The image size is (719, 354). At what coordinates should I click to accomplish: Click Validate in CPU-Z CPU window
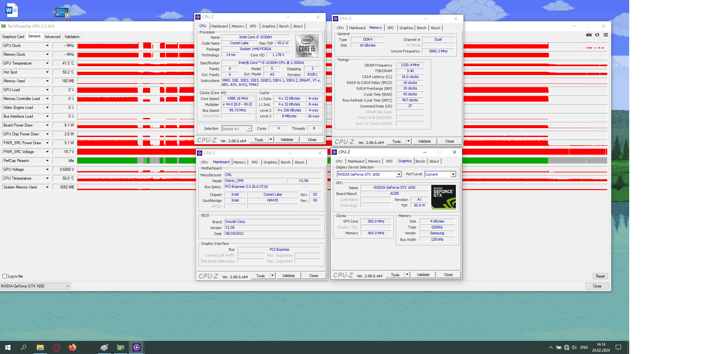click(x=287, y=140)
